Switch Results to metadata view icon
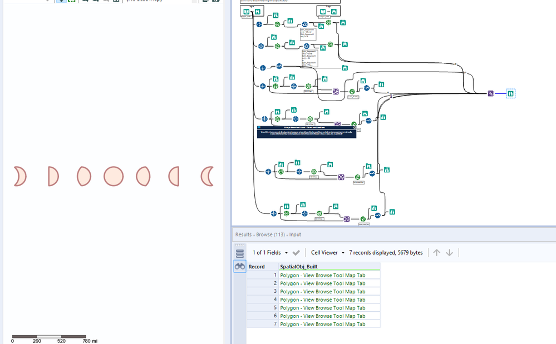 click(x=240, y=253)
